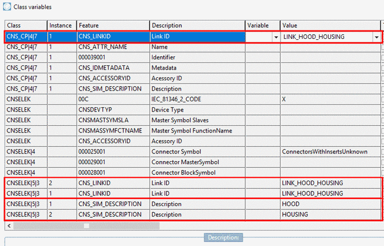
Task: Select the CNSDEVTYP feature cell
Action: click(113, 110)
